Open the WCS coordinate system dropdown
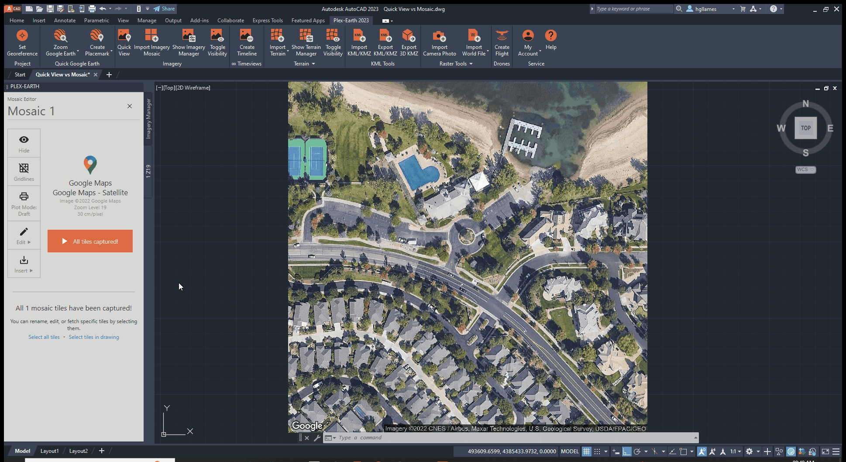Viewport: 846px width, 462px height. (x=805, y=169)
